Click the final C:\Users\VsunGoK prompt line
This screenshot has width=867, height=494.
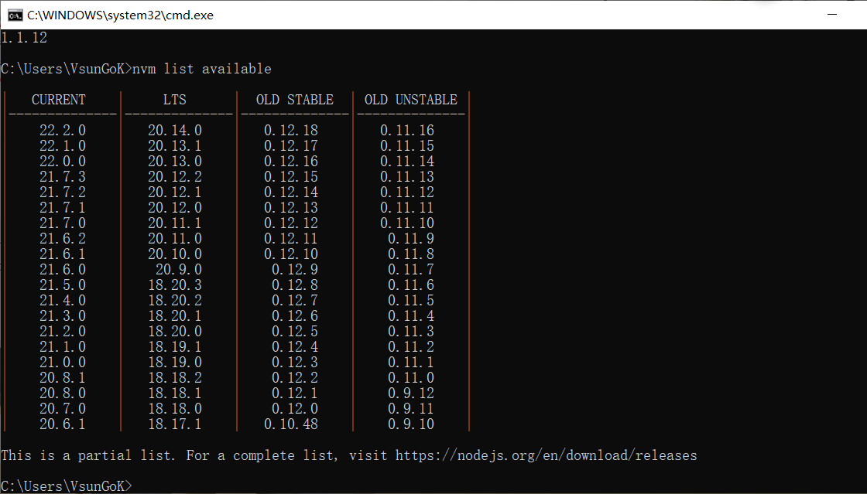point(66,485)
